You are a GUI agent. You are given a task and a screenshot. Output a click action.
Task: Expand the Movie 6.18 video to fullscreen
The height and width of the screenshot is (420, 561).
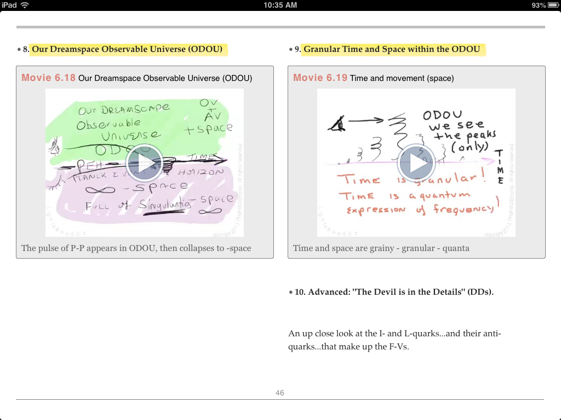click(x=145, y=162)
